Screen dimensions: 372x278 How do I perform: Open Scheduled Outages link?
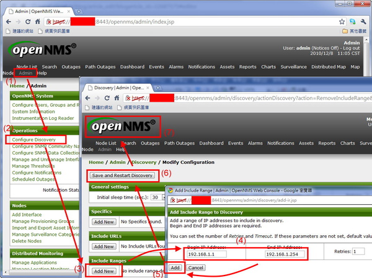click(33, 179)
